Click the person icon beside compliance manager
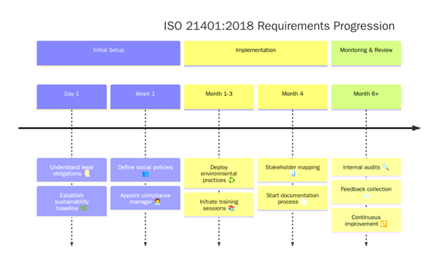Image resolution: width=438 pixels, height=264 pixels. (x=157, y=201)
